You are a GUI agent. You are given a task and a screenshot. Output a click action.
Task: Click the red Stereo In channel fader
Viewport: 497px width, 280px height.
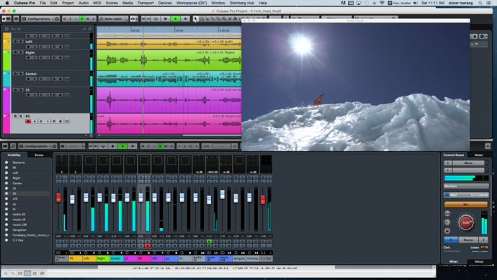click(58, 197)
